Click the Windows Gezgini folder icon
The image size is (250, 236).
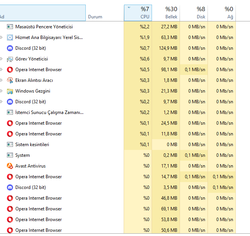tap(10, 91)
